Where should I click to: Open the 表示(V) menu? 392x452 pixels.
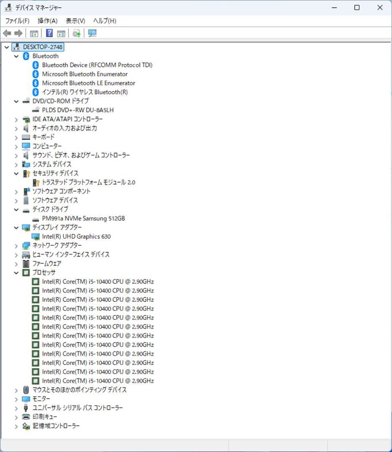pos(75,21)
